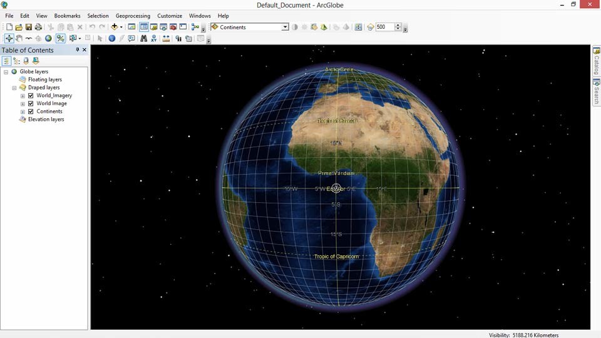The width and height of the screenshot is (601, 338).
Task: Save the document with floppy icon
Action: pyautogui.click(x=29, y=27)
